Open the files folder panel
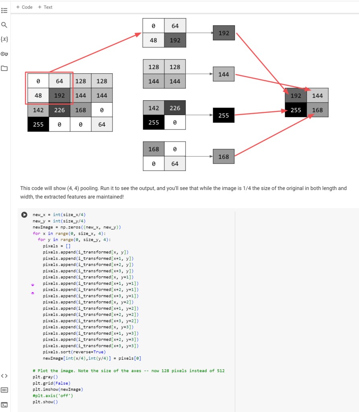Viewport: 359px width, 412px height. 4,68
